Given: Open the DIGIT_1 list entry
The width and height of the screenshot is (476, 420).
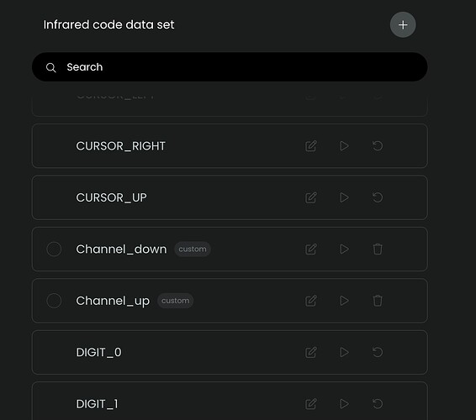Looking at the screenshot, I should pos(230,401).
